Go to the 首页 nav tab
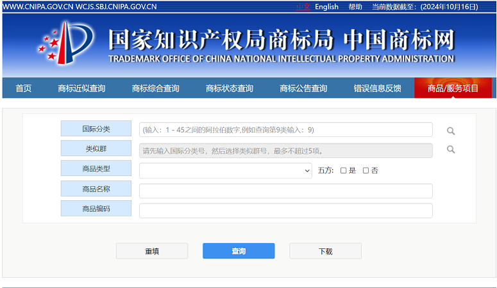The image size is (497, 288). (24, 88)
